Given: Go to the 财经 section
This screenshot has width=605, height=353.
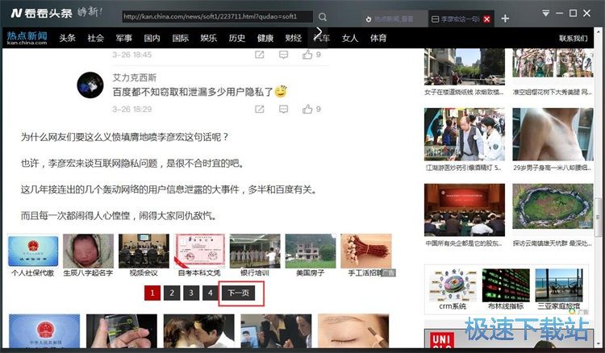Looking at the screenshot, I should click(x=294, y=38).
